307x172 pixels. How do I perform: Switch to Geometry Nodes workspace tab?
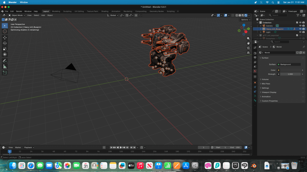coord(156,11)
